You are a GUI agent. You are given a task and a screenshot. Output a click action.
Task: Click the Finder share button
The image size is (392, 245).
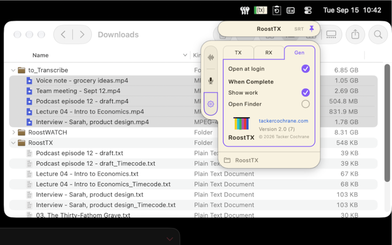click(x=355, y=34)
